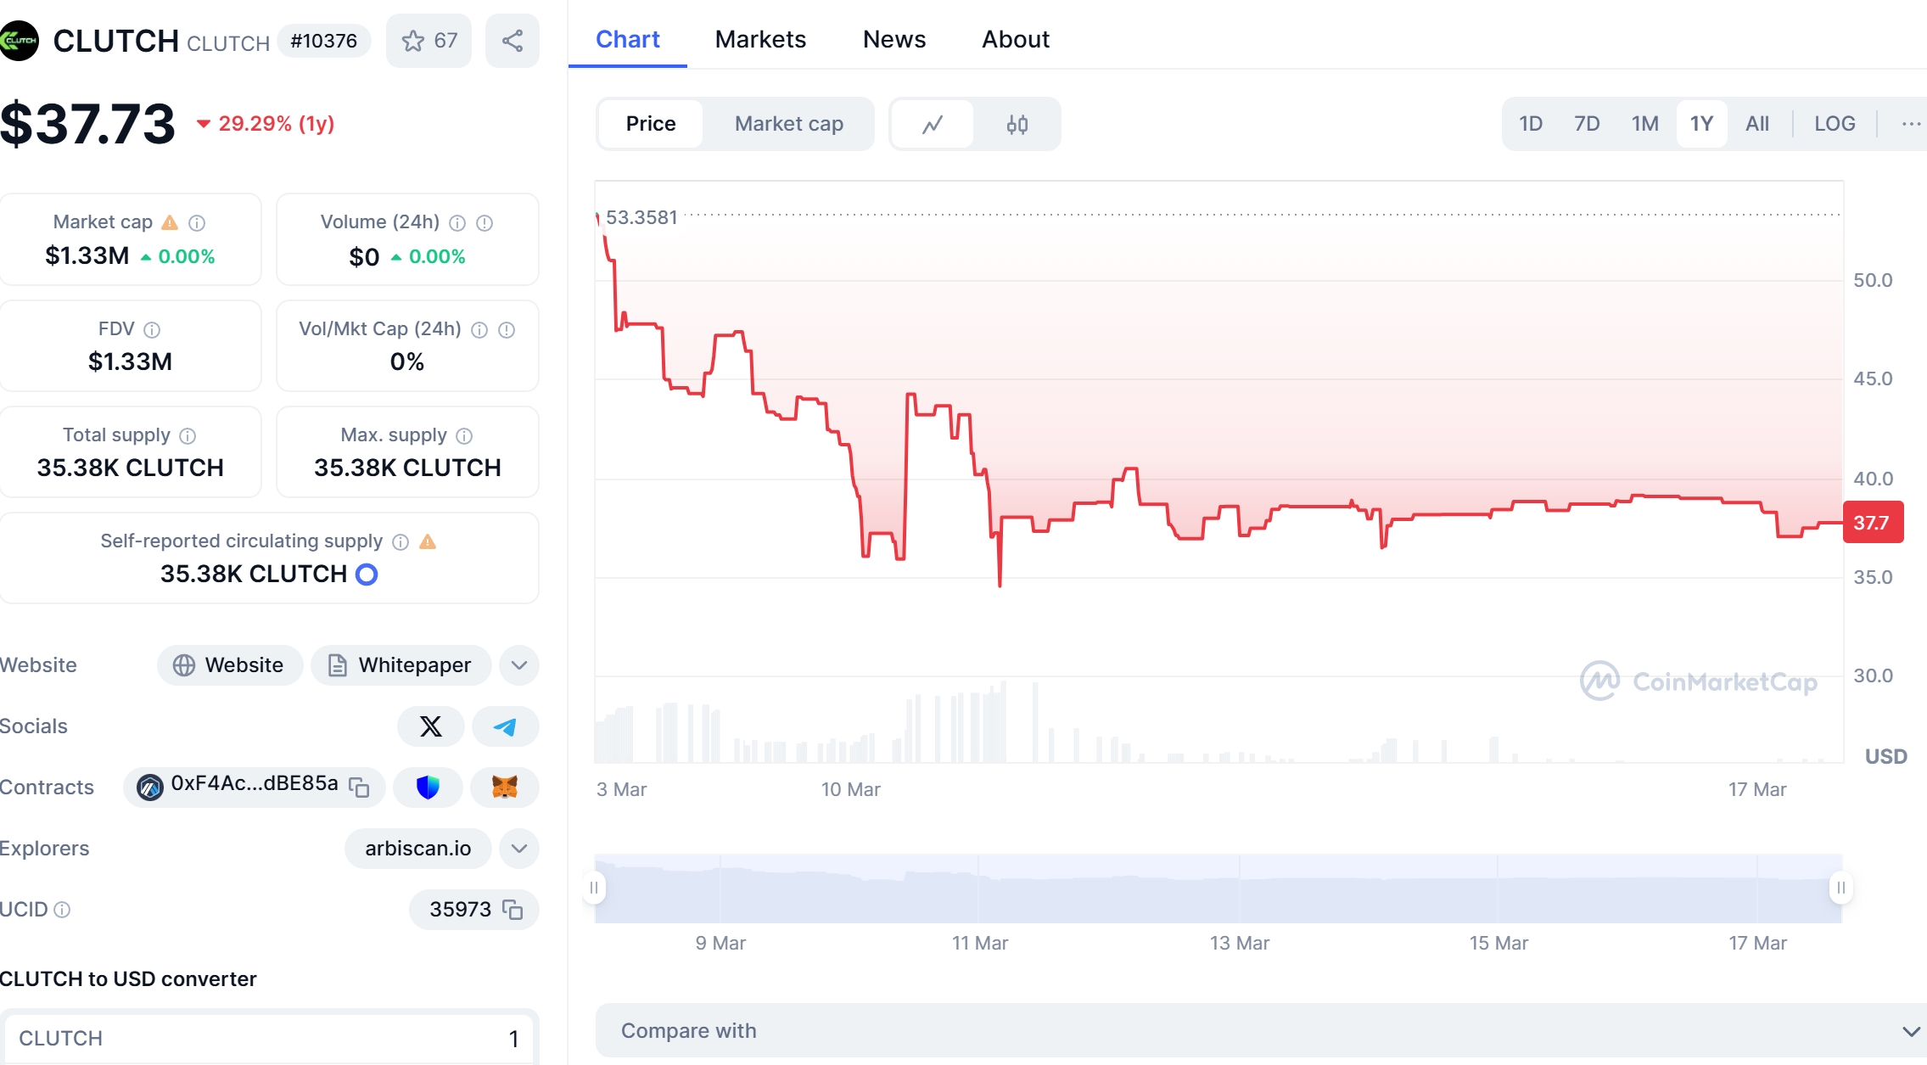Open Total supply info icon
Viewport: 1927px width, 1065px height.
(x=188, y=435)
